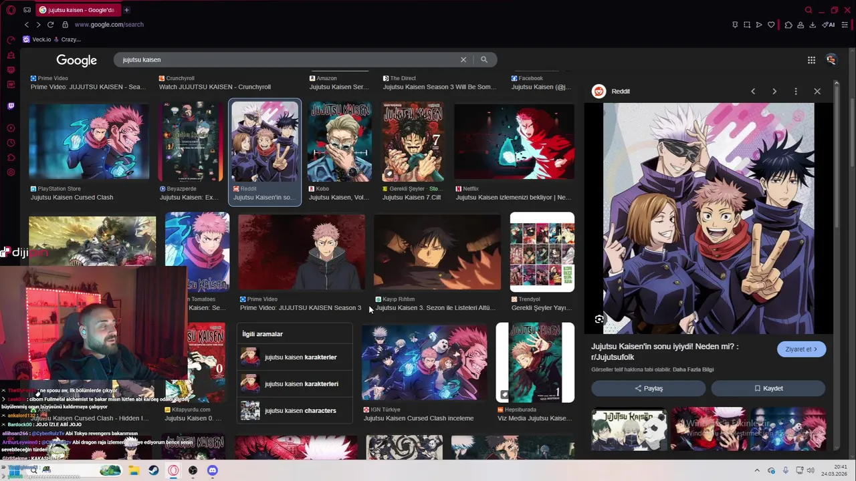Open the AI assistant toolbar button
The image size is (856, 481).
pos(830,25)
